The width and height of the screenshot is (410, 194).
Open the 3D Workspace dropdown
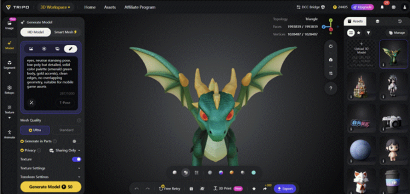click(x=55, y=7)
